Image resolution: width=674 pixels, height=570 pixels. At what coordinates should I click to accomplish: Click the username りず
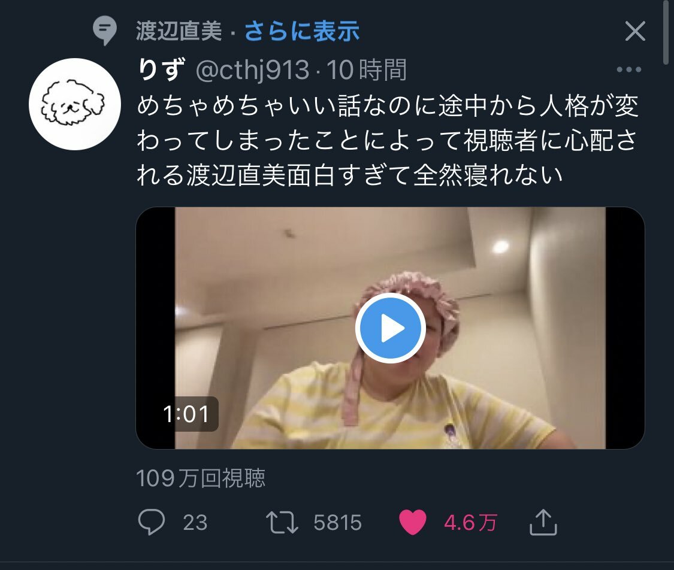tap(161, 69)
